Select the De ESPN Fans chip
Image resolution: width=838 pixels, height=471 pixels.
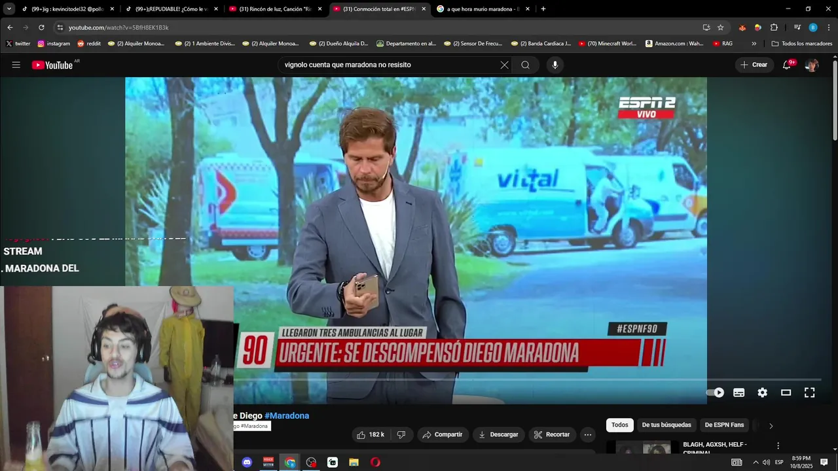coord(724,425)
